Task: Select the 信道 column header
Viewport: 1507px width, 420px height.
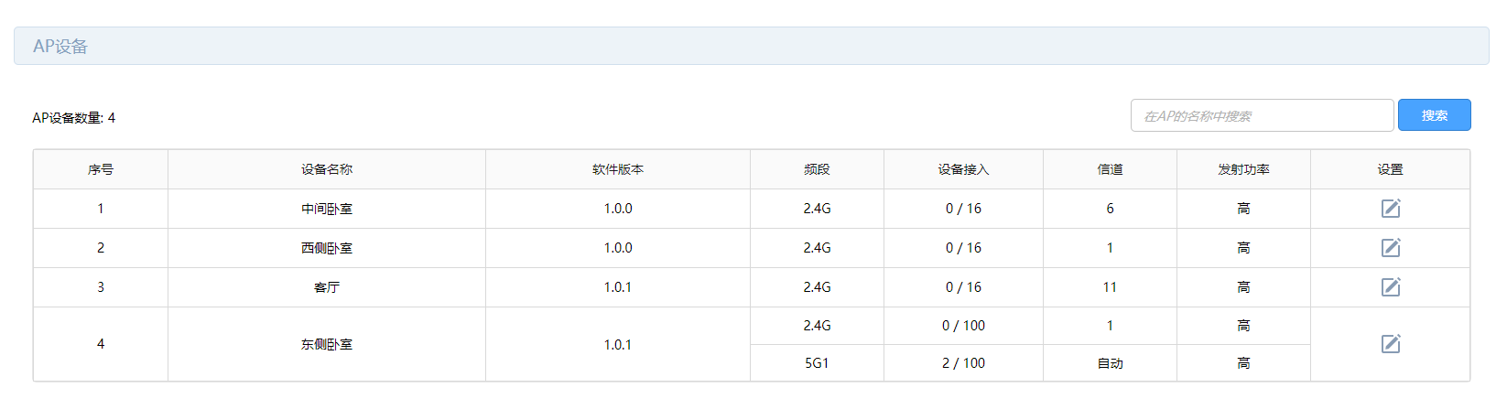Action: pos(1110,169)
